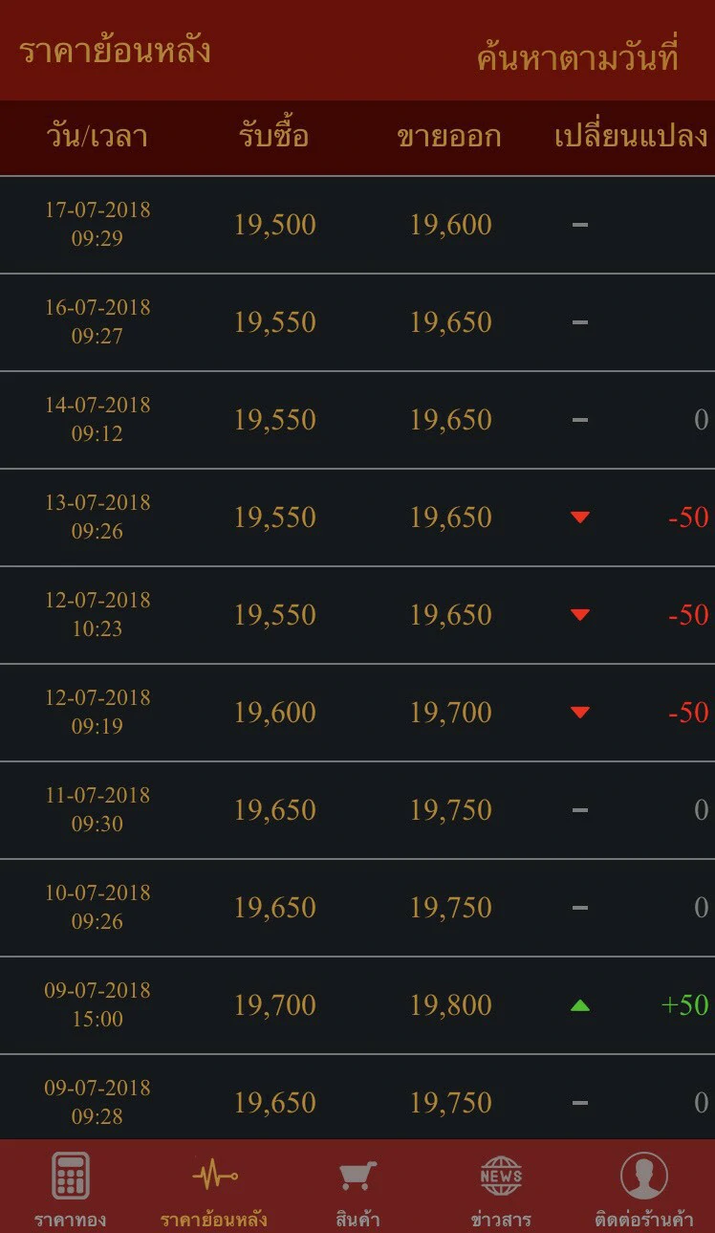Click the รับซื้อ column header
Viewport: 715px width, 1233px height.
(274, 137)
